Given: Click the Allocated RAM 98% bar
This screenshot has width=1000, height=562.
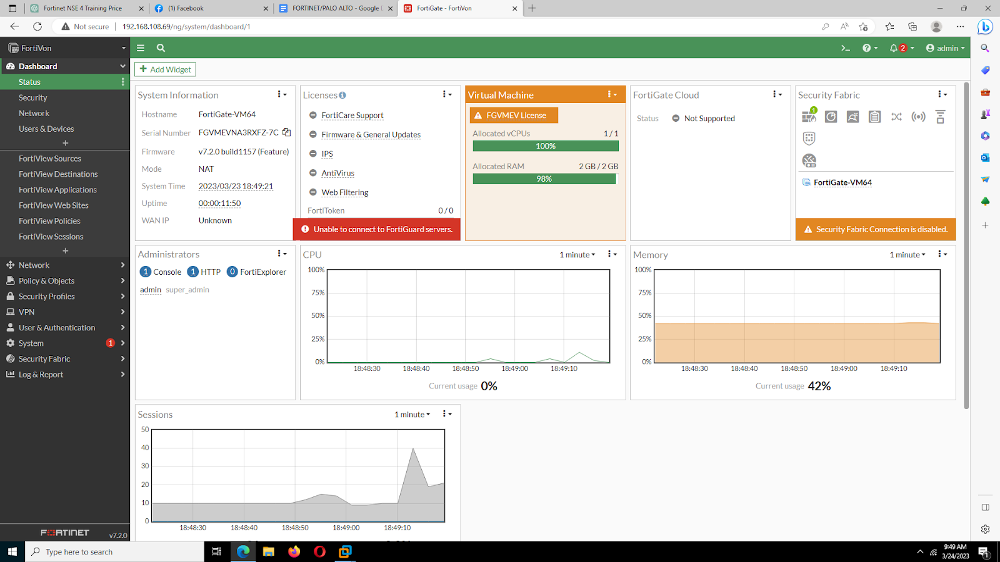Looking at the screenshot, I should pyautogui.click(x=544, y=179).
